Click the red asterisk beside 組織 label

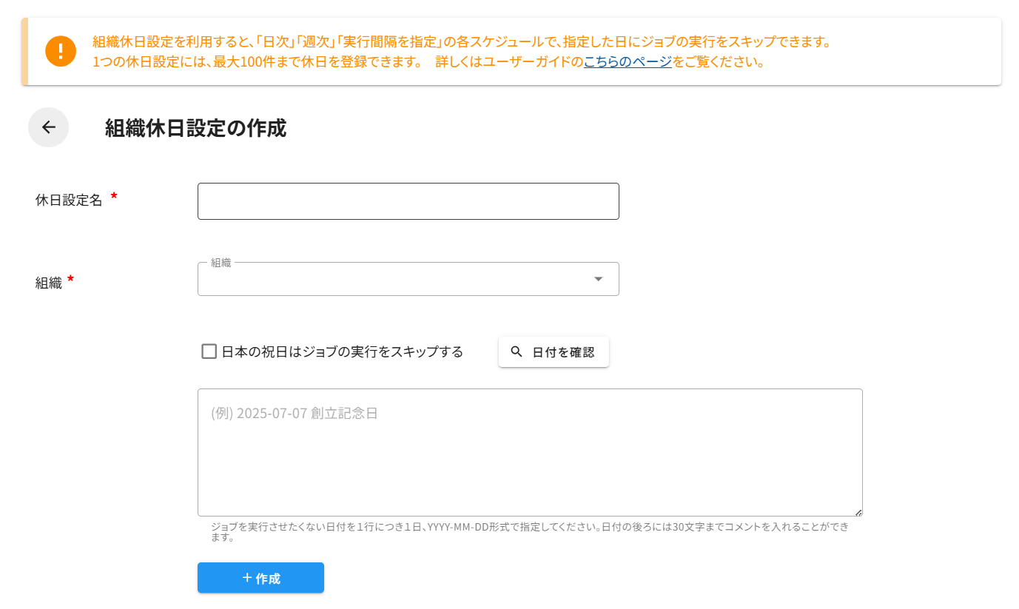pyautogui.click(x=70, y=279)
